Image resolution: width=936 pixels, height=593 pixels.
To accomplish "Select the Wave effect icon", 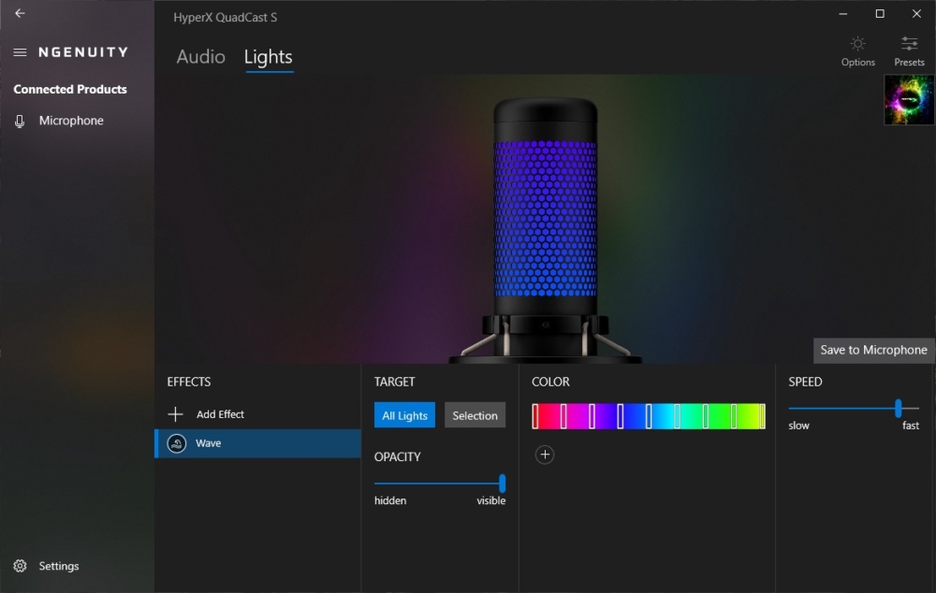I will [176, 443].
